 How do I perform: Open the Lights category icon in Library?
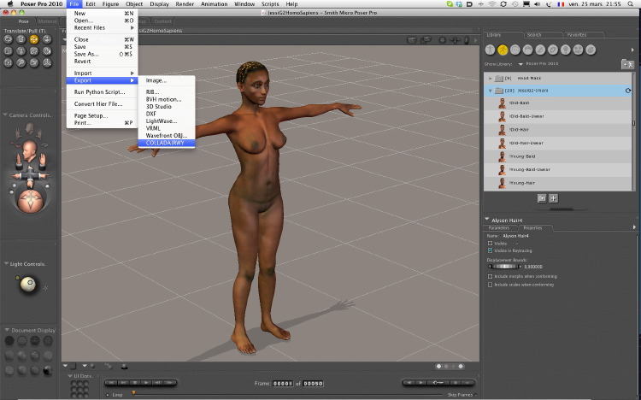click(566, 50)
